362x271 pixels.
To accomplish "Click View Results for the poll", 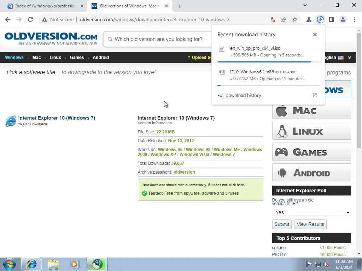I will coord(310,224).
